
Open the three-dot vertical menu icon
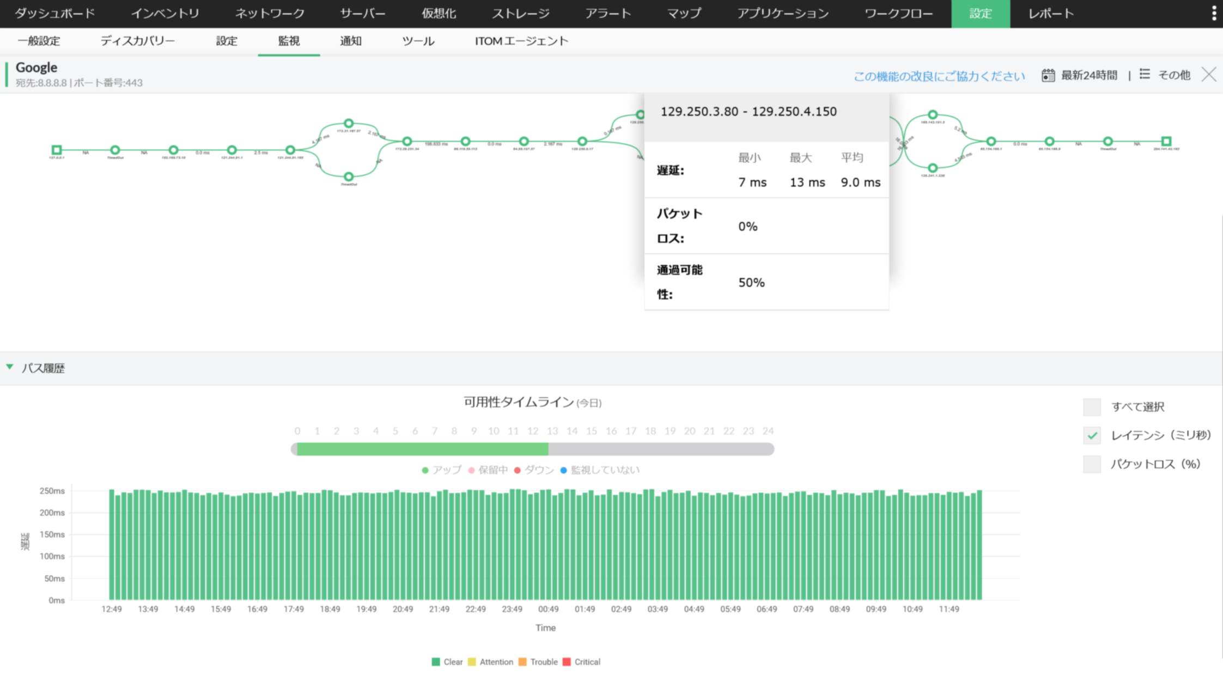coord(1214,13)
